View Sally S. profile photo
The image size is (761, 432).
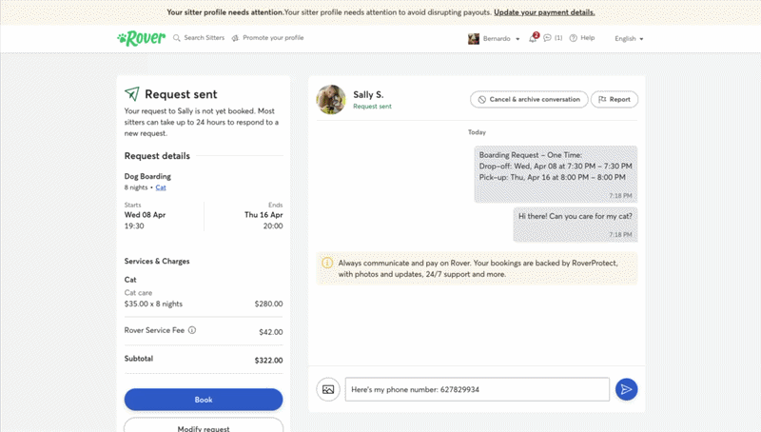pos(331,100)
